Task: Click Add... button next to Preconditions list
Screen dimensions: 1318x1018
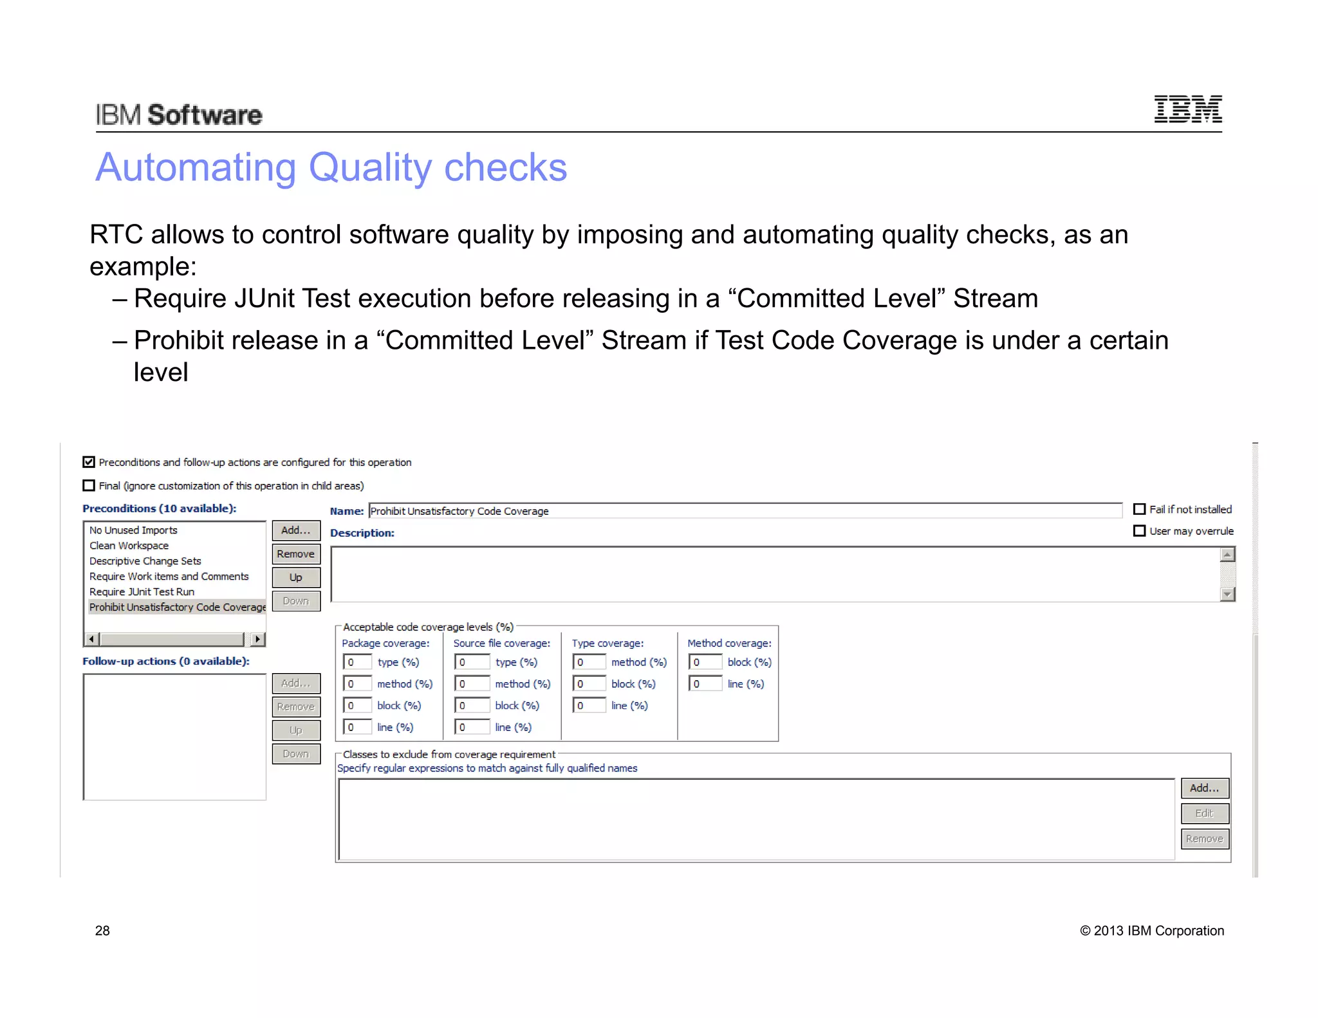Action: point(296,530)
